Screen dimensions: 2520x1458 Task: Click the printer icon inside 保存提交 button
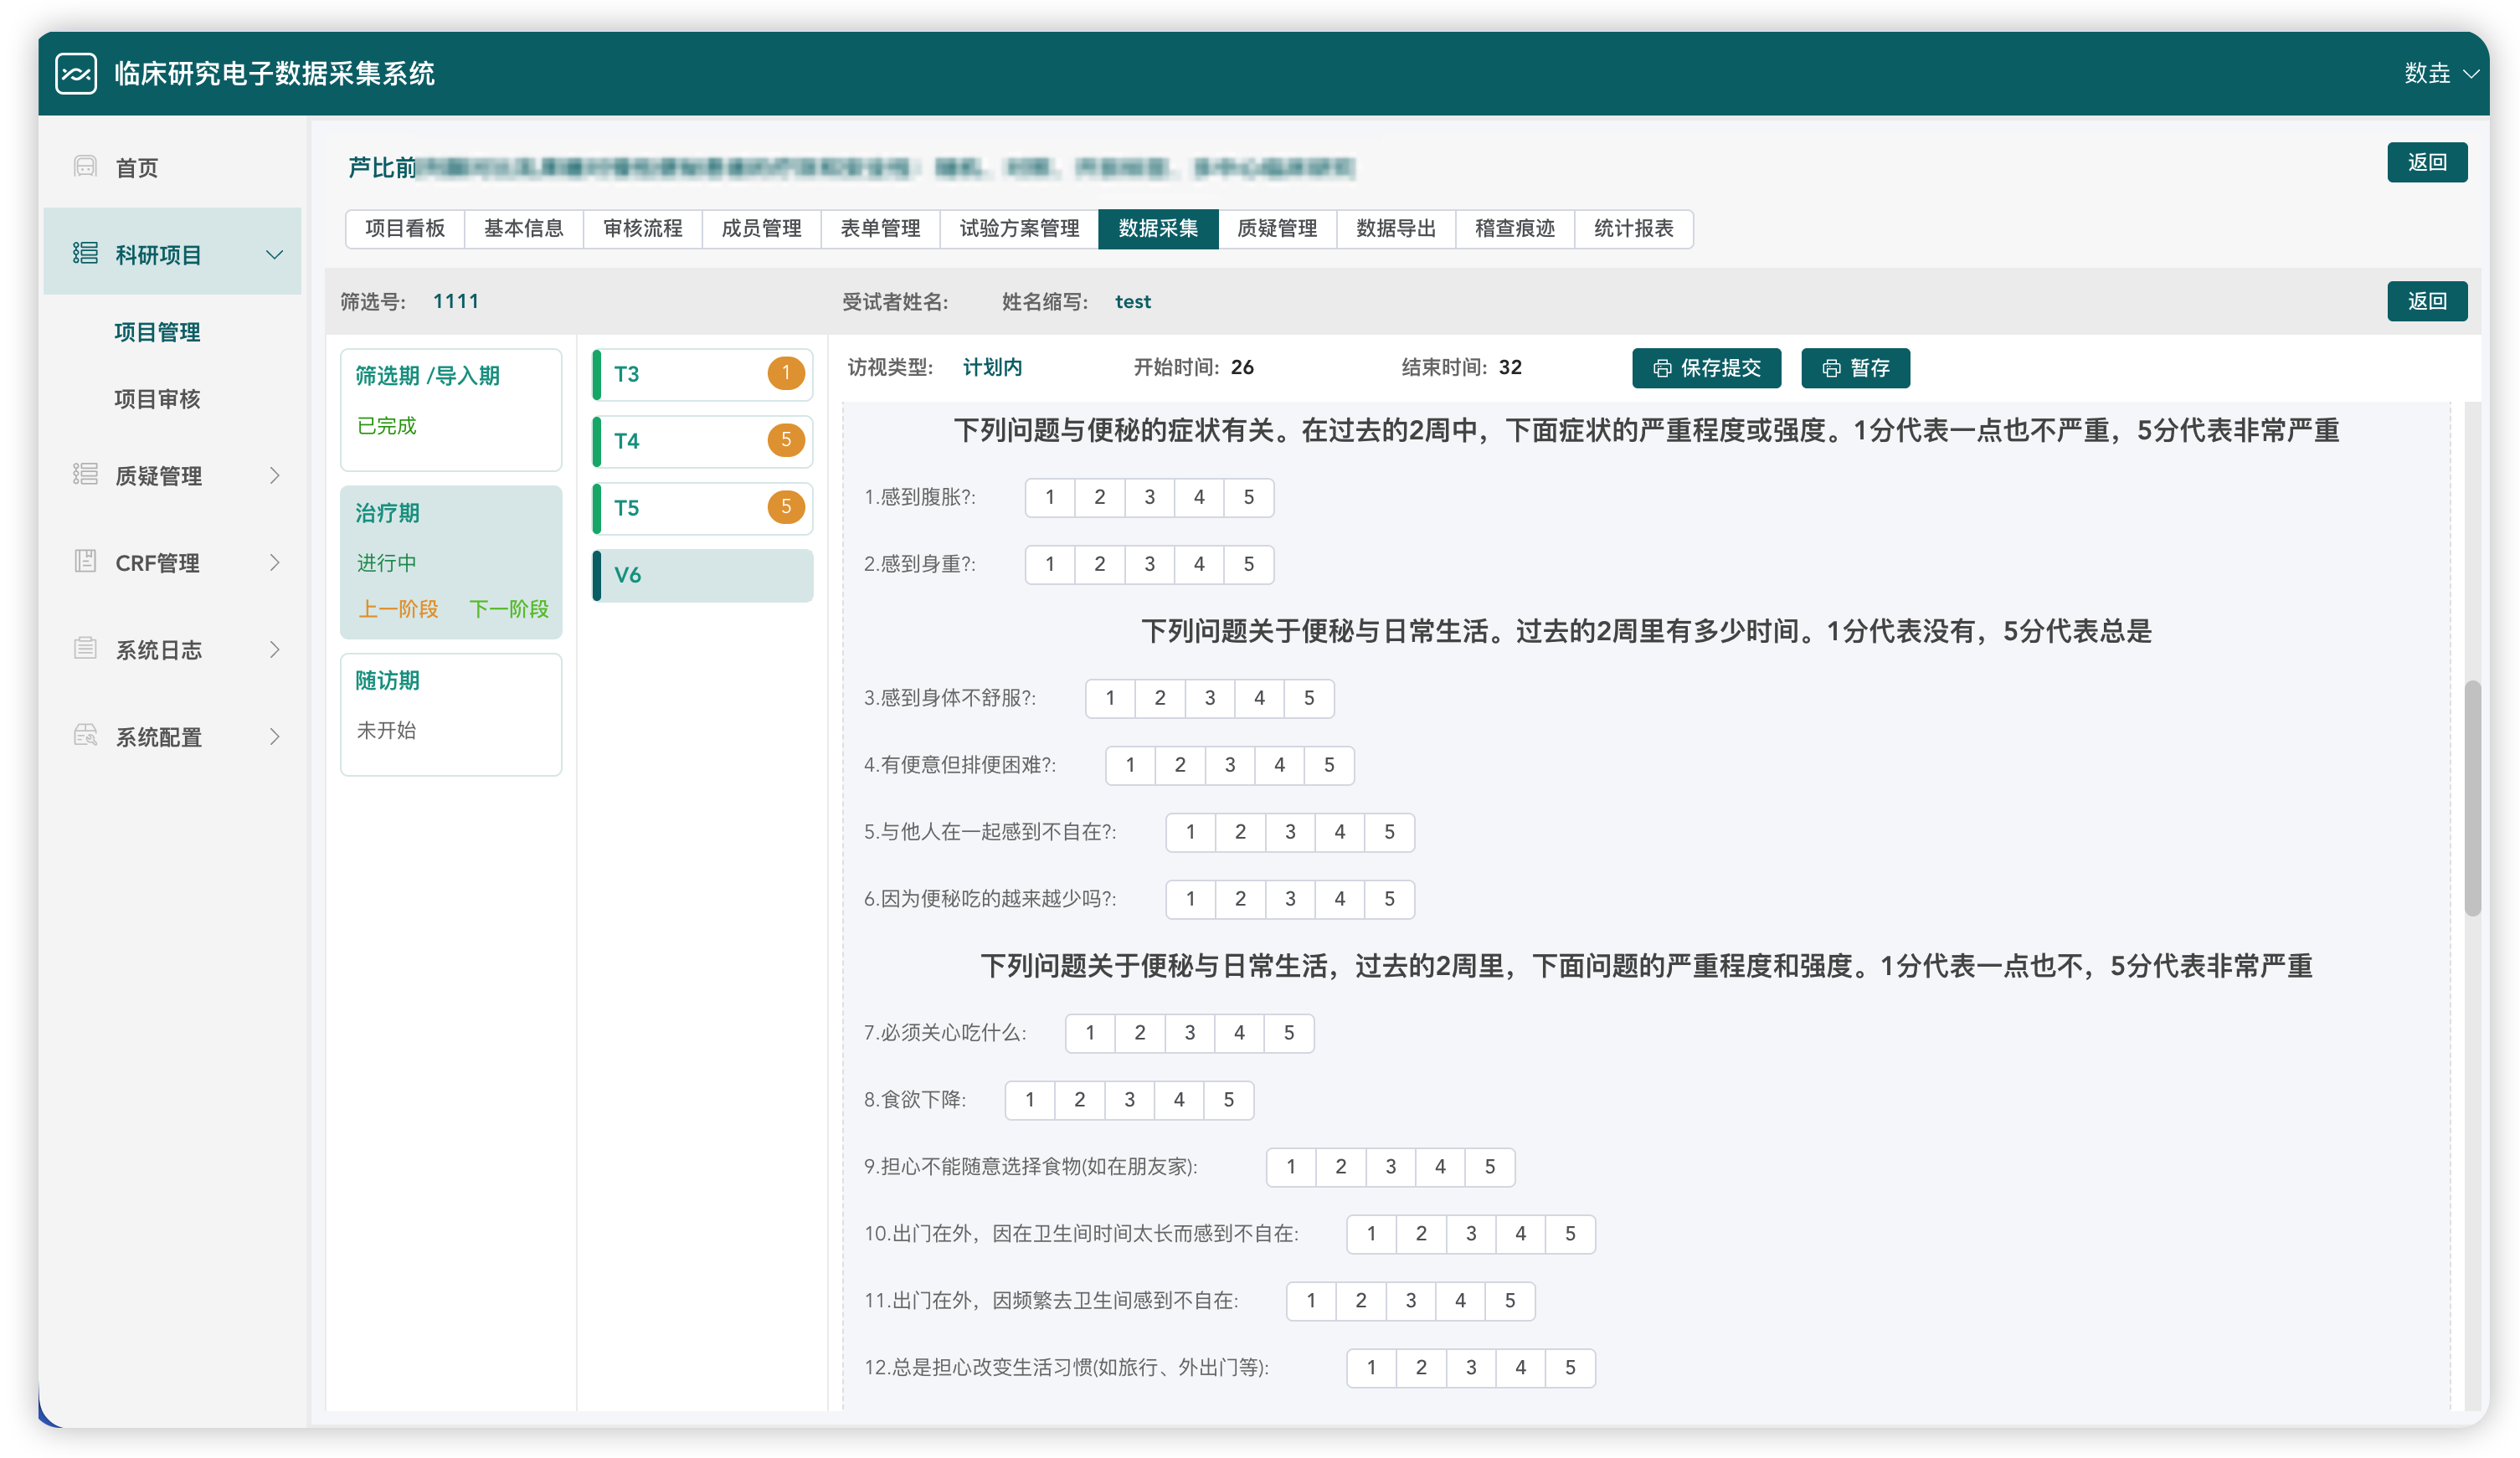[x=1661, y=368]
